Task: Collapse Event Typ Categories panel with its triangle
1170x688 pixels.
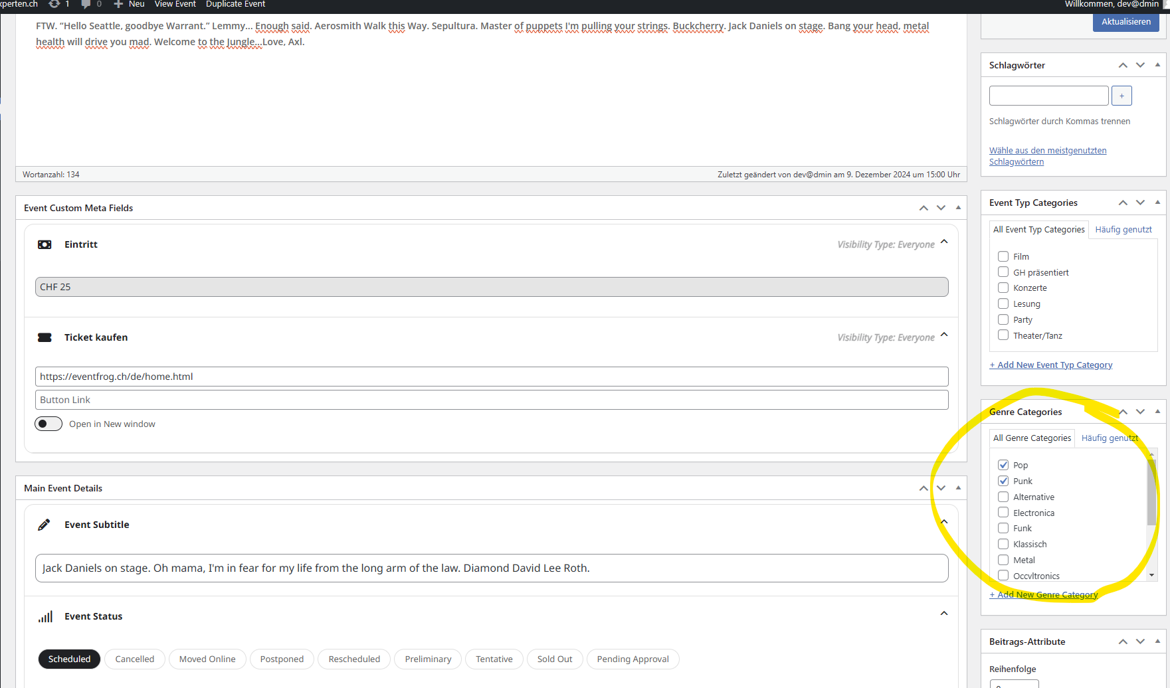Action: pos(1157,203)
